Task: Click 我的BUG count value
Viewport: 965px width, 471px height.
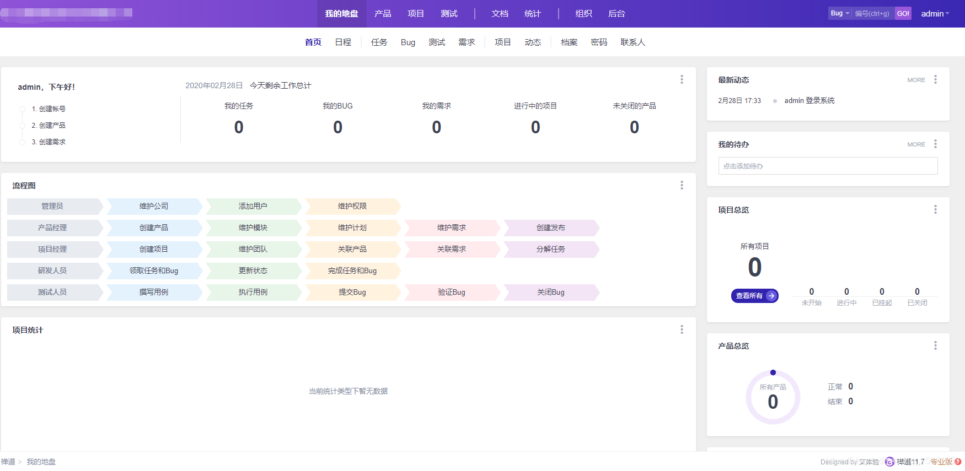Action: 337,127
